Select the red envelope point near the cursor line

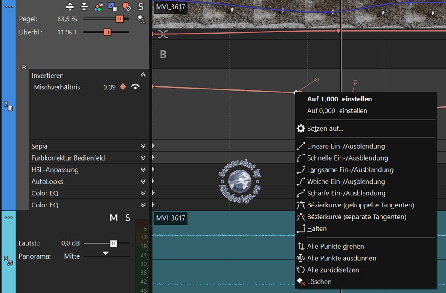pyautogui.click(x=338, y=30)
